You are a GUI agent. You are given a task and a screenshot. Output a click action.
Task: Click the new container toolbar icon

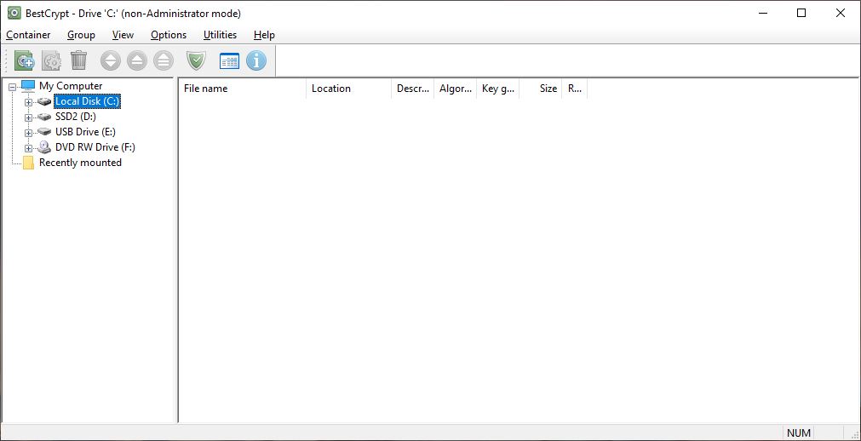[x=25, y=60]
